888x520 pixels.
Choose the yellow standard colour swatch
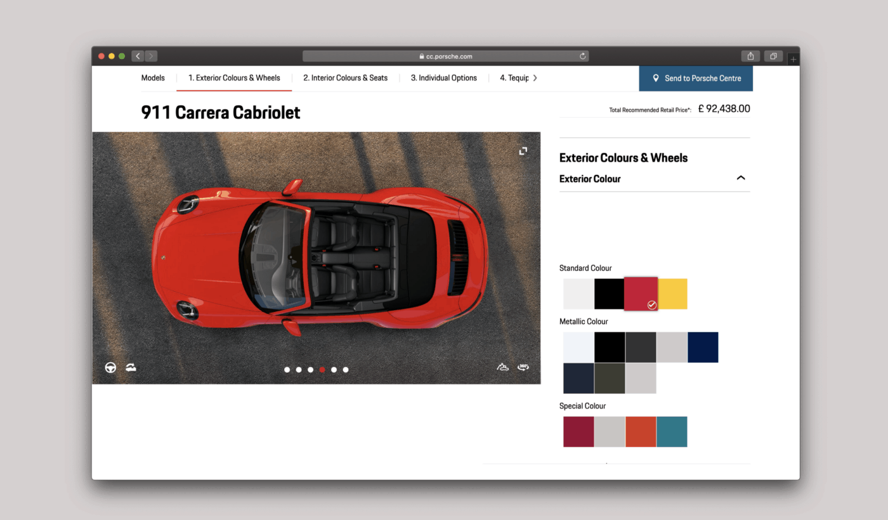(x=673, y=294)
